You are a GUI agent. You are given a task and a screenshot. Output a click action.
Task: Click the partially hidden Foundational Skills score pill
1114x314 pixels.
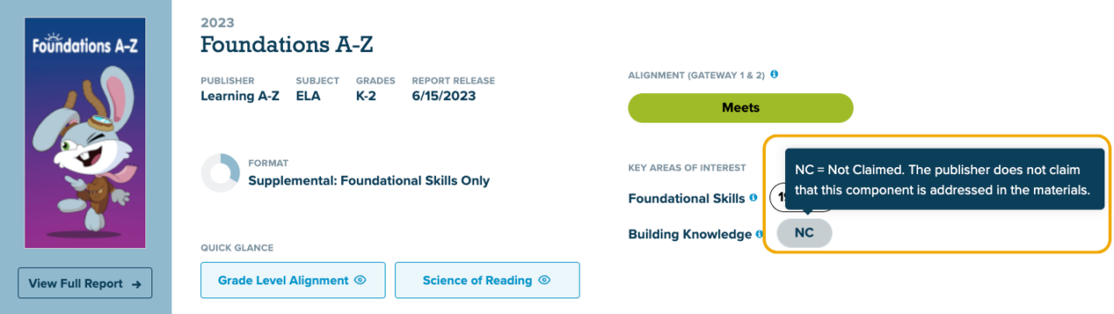coord(777,198)
